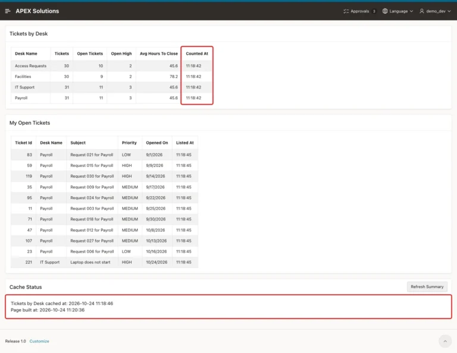This screenshot has height=353, width=457.
Task: Click the 9/30/2026 opened date
Action: 156,219
